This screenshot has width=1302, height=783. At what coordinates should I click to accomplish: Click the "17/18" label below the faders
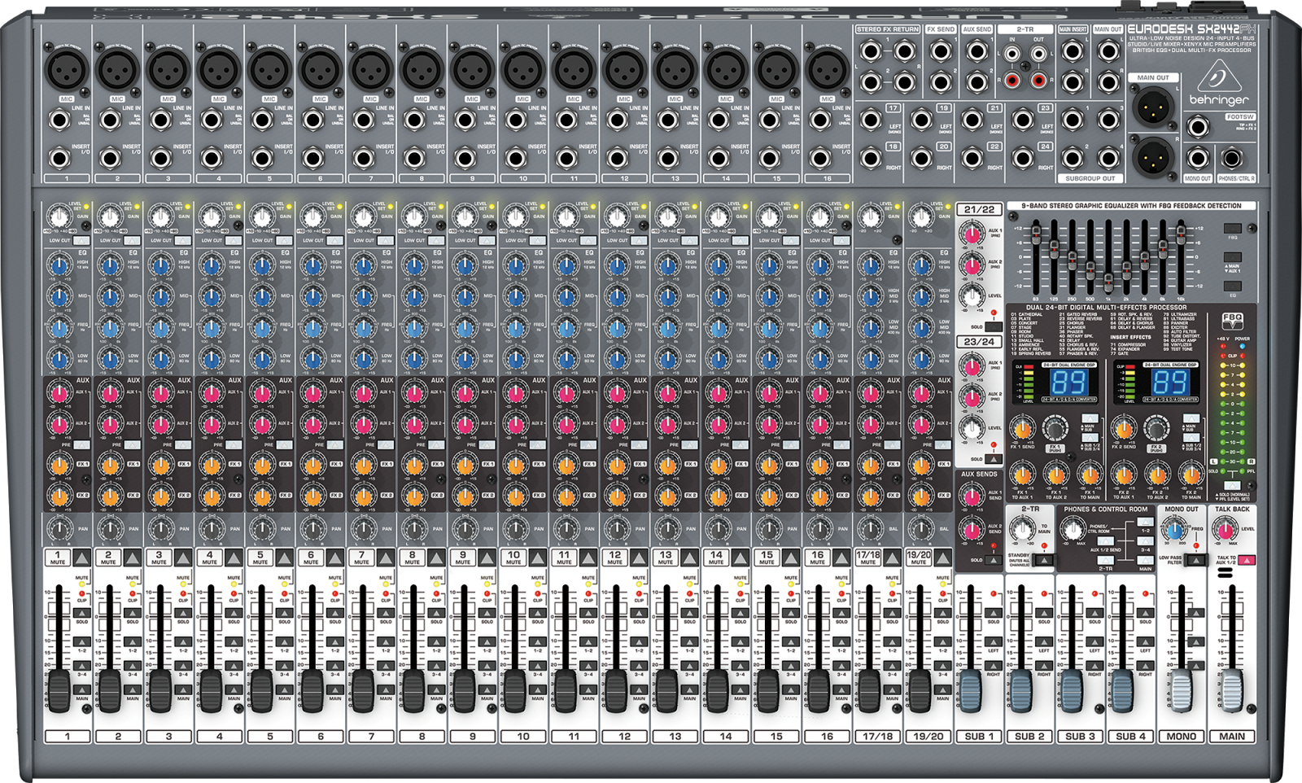pos(877,737)
